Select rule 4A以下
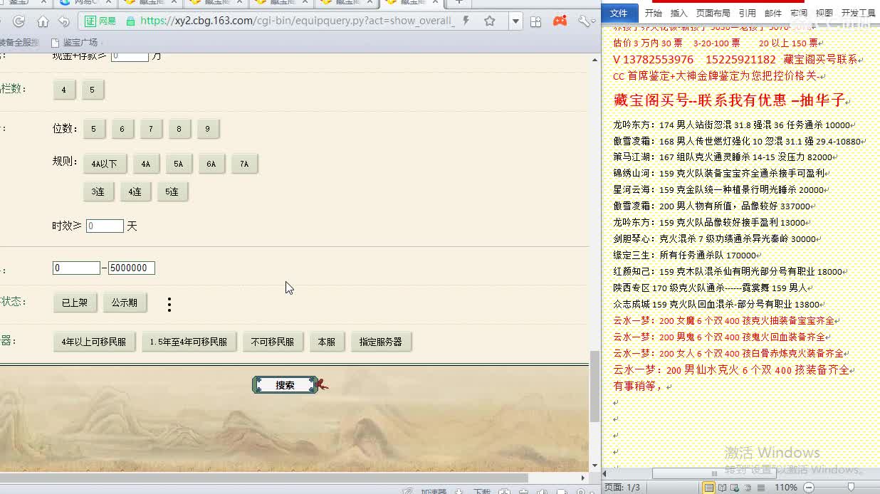Viewport: 880px width, 494px height. click(105, 164)
